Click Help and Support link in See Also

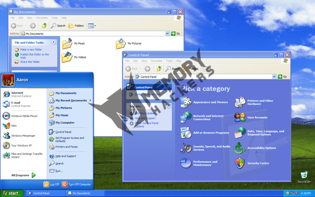[145, 118]
